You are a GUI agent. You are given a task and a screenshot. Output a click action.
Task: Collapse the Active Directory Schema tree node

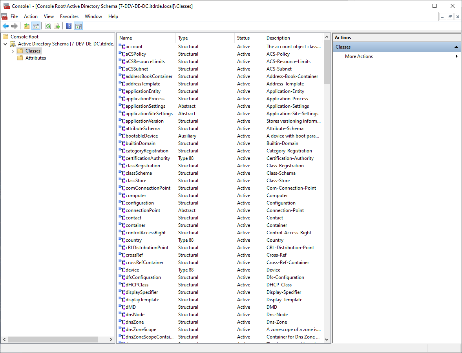5,44
